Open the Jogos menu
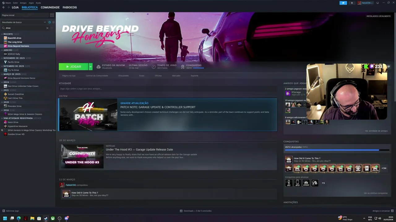 (31, 3)
